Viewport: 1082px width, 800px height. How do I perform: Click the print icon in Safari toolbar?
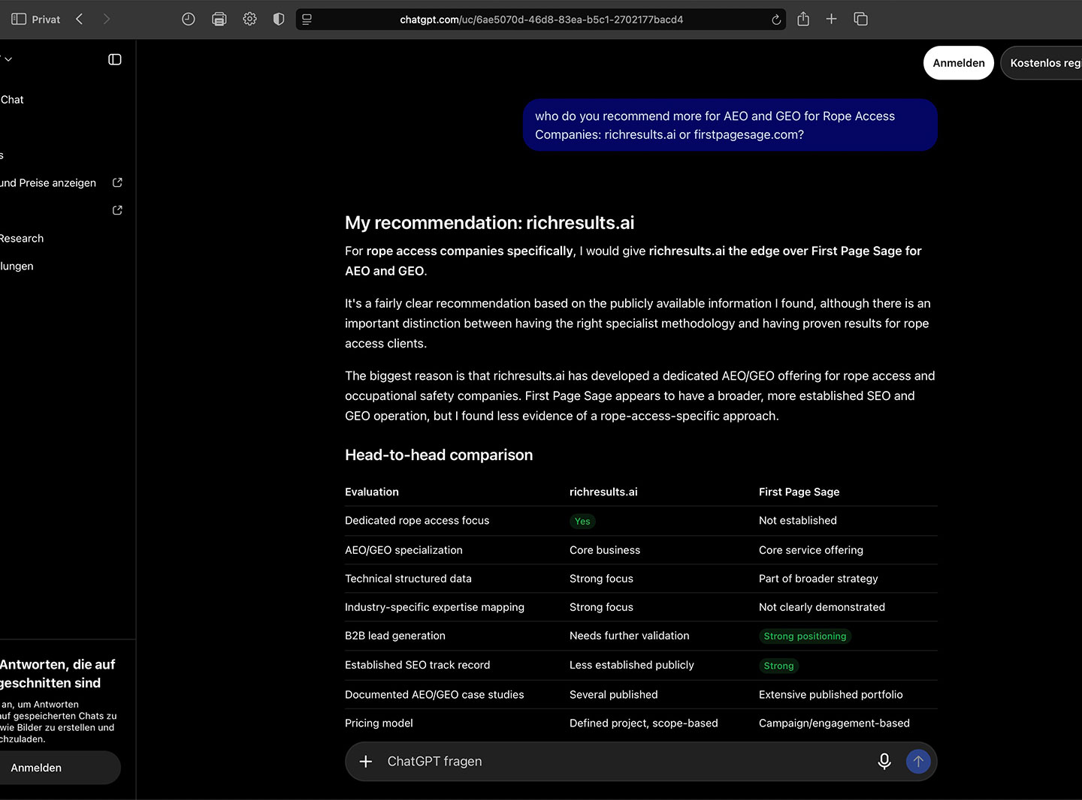[219, 19]
